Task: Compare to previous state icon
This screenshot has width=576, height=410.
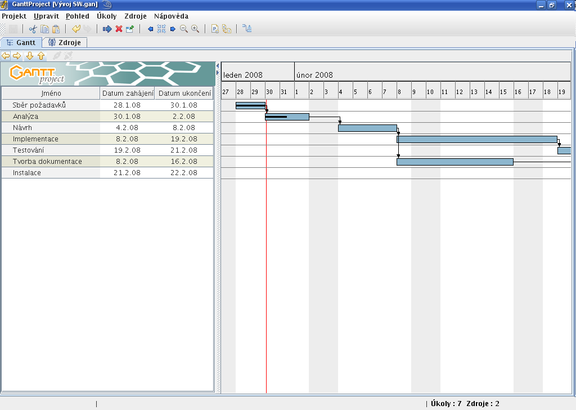Action: (x=227, y=29)
